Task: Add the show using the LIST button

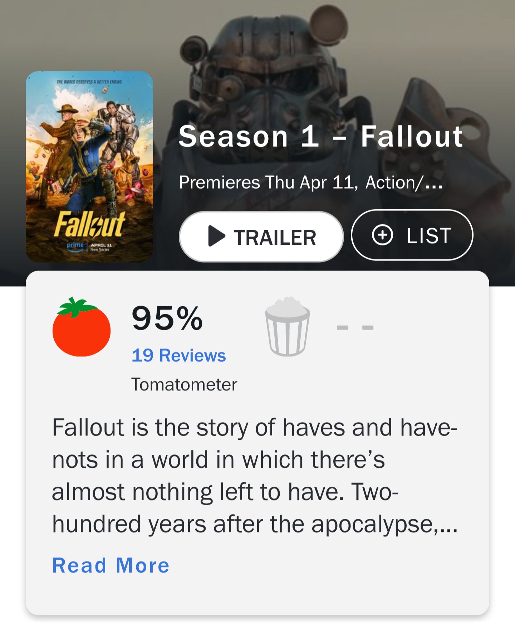Action: [412, 235]
